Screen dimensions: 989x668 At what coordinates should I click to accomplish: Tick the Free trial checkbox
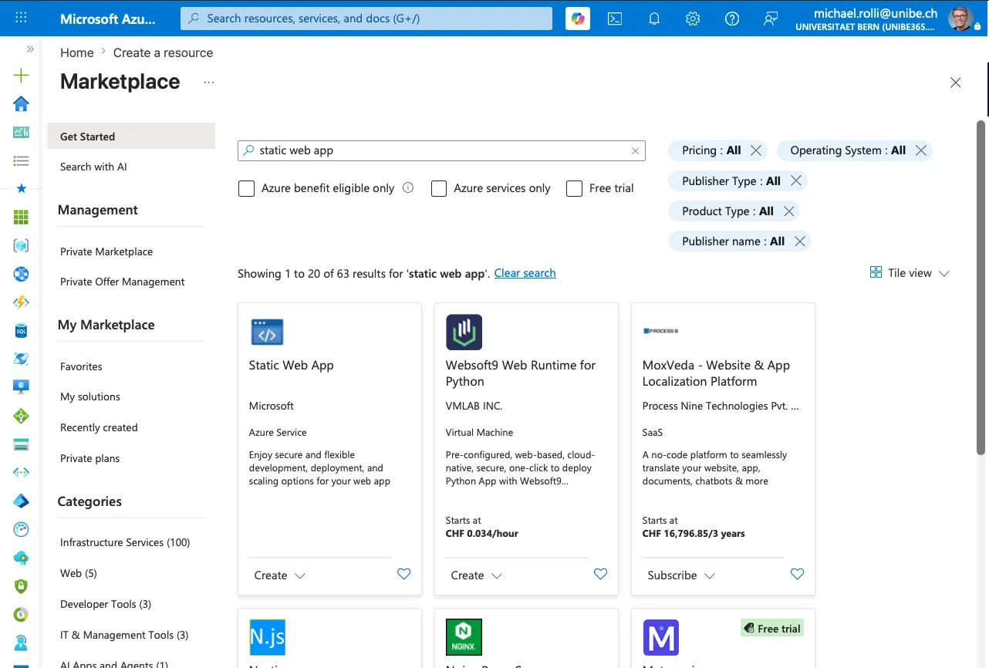574,188
